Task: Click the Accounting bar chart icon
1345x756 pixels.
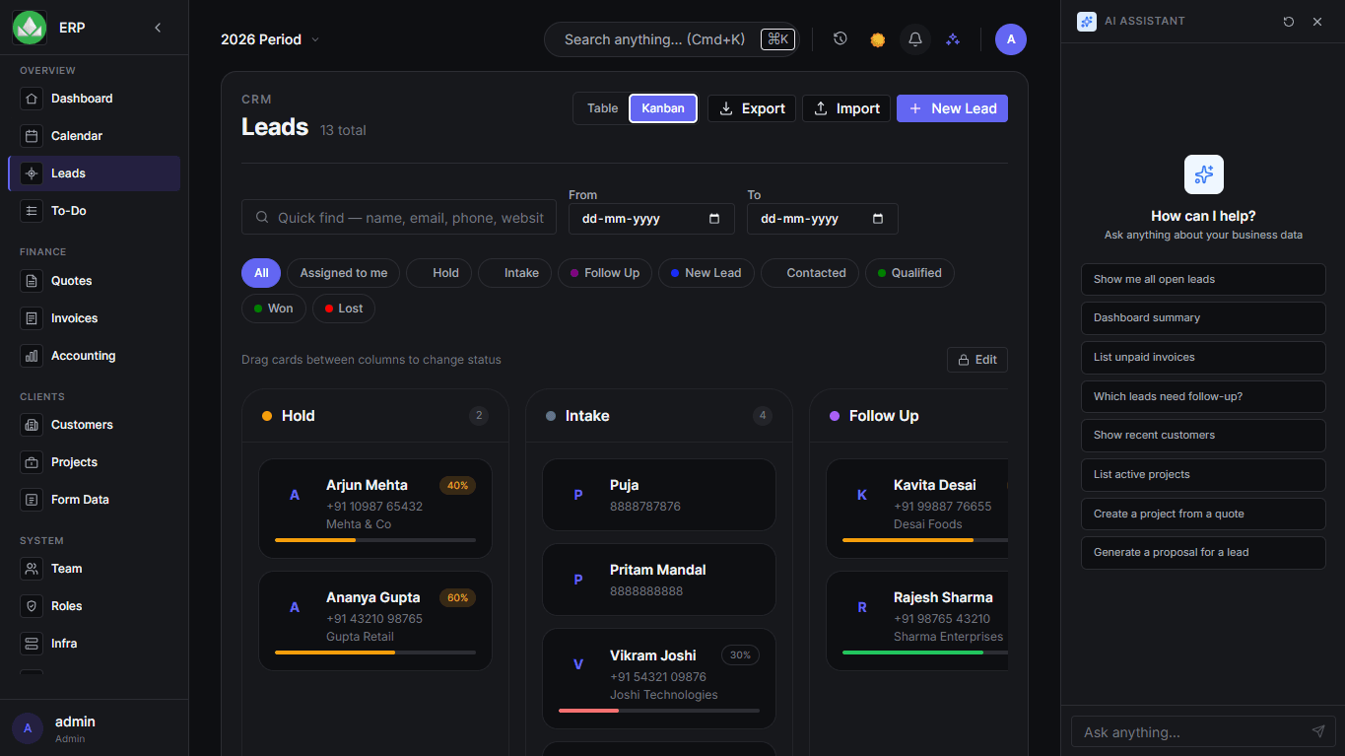Action: coord(32,356)
